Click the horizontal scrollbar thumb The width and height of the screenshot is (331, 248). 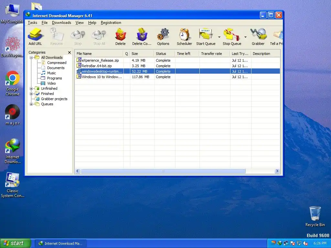163,171
